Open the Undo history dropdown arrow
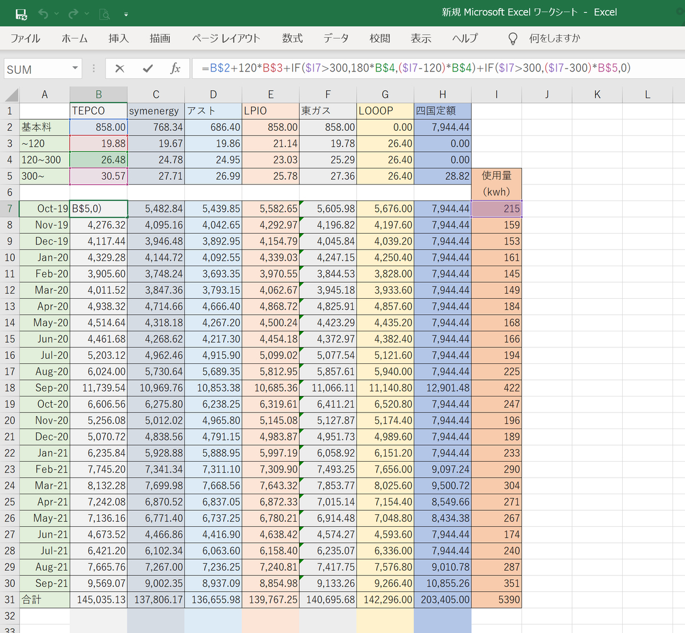Image resolution: width=685 pixels, height=633 pixels. 57,14
